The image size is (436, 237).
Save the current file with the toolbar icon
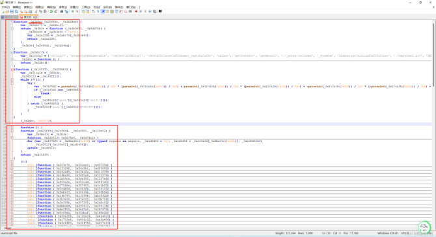coord(12,12)
